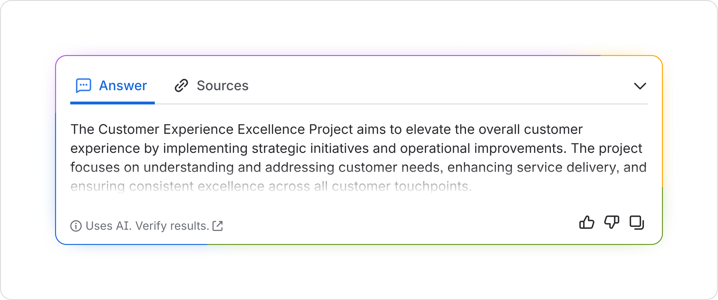Click the line about implementing strategic initiatives
The image size is (718, 300).
(356, 148)
